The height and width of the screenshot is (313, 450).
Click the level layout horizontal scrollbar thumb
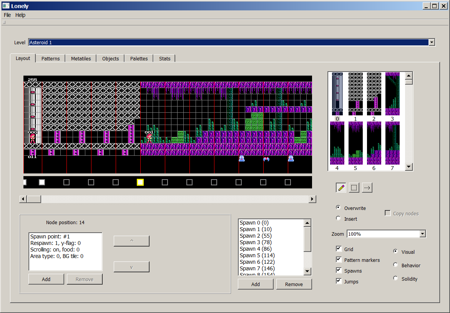click(34, 199)
